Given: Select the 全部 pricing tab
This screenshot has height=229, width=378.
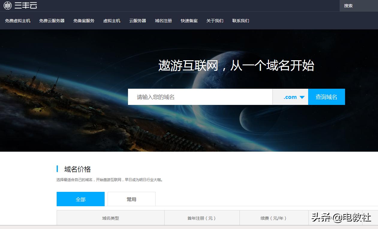Looking at the screenshot, I should [80, 199].
